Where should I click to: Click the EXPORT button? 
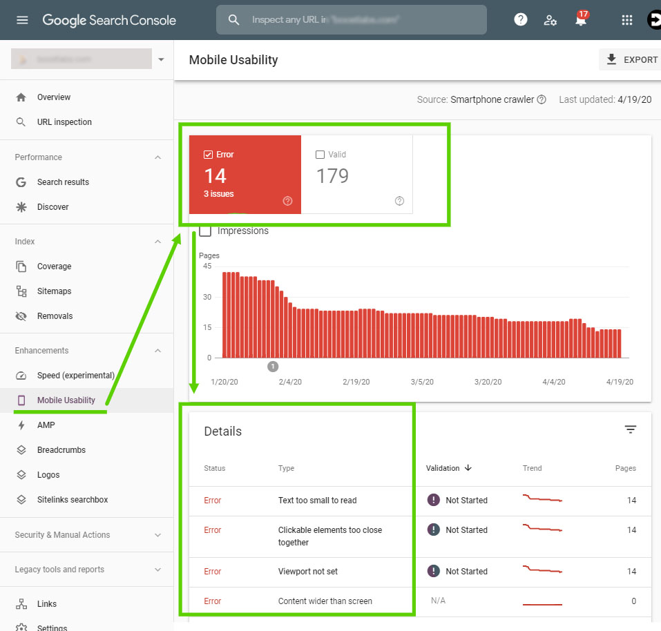click(631, 59)
